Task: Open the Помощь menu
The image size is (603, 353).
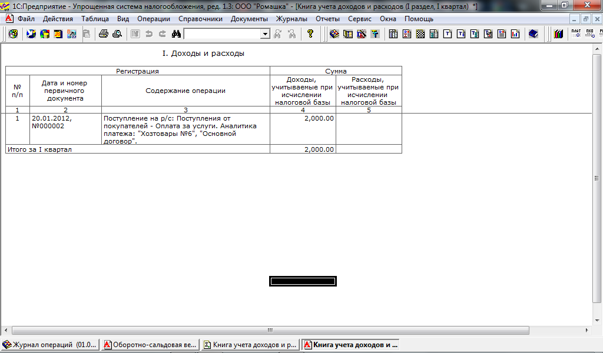Action: pyautogui.click(x=419, y=19)
